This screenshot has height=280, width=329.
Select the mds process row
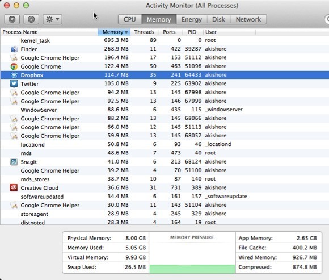click(164, 153)
